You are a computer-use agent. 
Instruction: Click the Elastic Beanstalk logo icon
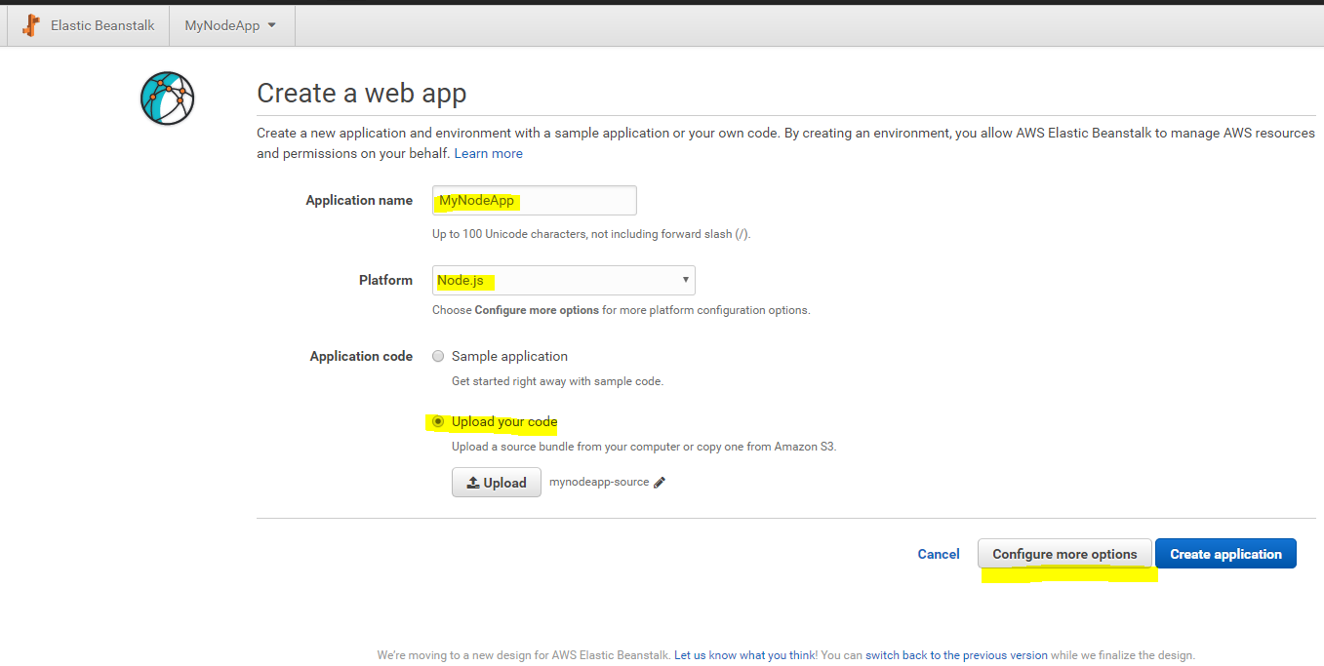[x=31, y=25]
